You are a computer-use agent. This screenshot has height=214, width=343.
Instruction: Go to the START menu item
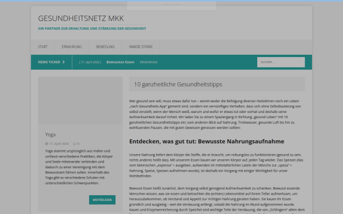tap(43, 47)
